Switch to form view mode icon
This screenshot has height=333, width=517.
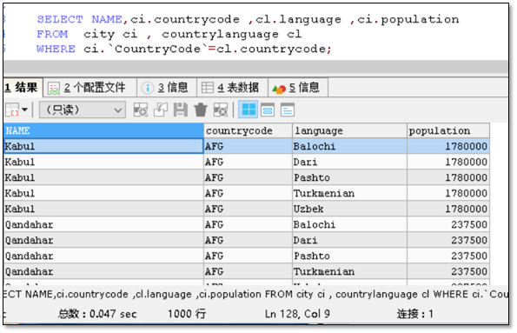268,110
